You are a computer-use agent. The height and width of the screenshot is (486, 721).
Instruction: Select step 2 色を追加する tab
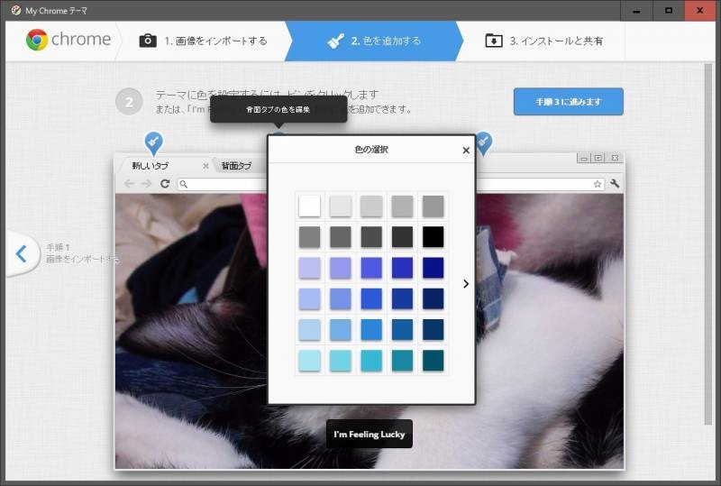coord(373,41)
